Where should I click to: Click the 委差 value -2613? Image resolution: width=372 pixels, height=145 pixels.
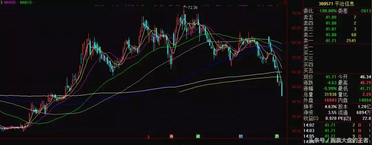(365, 11)
